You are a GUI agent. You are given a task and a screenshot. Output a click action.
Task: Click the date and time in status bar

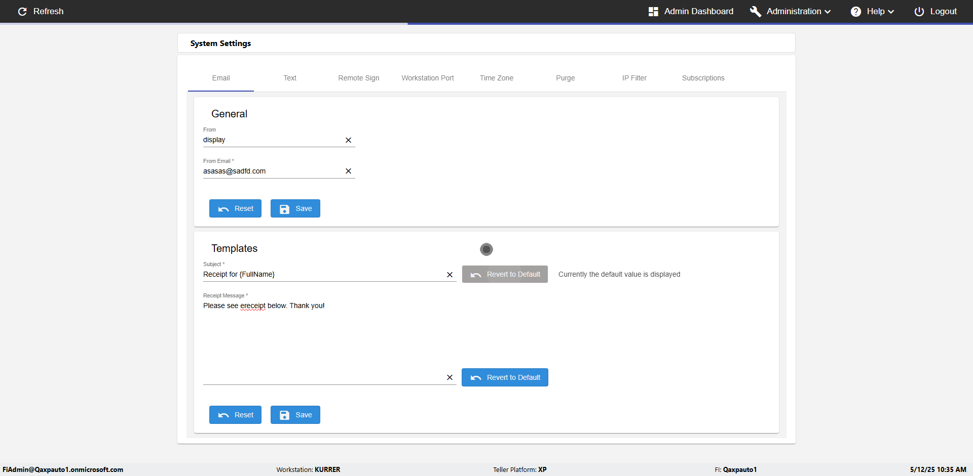point(938,469)
